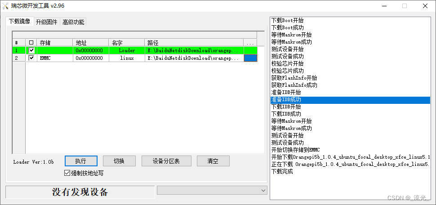Viewport: 436px width, 205px height.
Task: Switch to the 下载镜像 tab
Action: pos(19,22)
